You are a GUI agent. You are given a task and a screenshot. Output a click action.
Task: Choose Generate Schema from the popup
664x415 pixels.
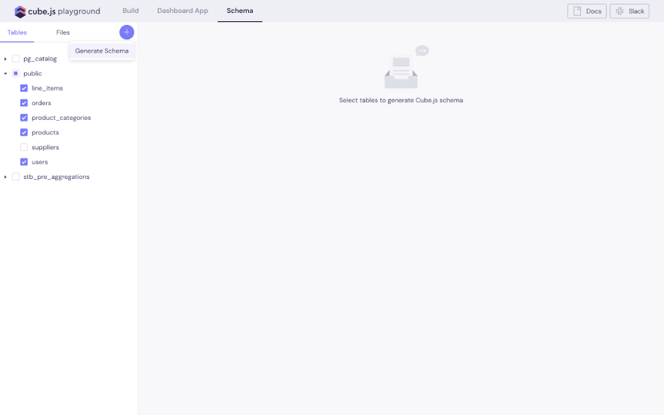click(x=102, y=51)
